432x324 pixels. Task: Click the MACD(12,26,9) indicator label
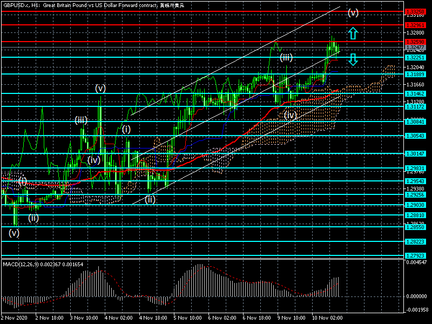point(43,264)
